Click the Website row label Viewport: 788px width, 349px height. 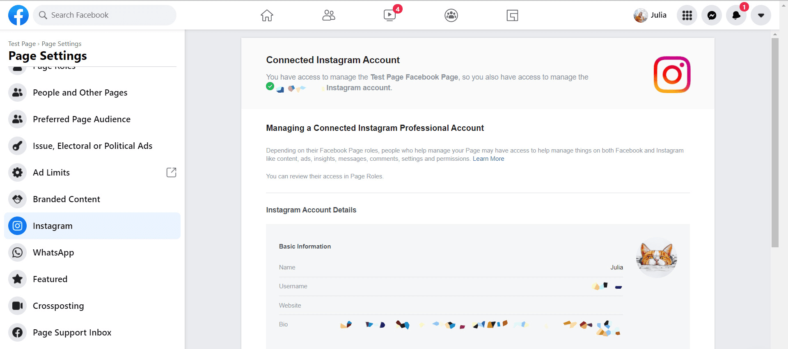pos(290,306)
